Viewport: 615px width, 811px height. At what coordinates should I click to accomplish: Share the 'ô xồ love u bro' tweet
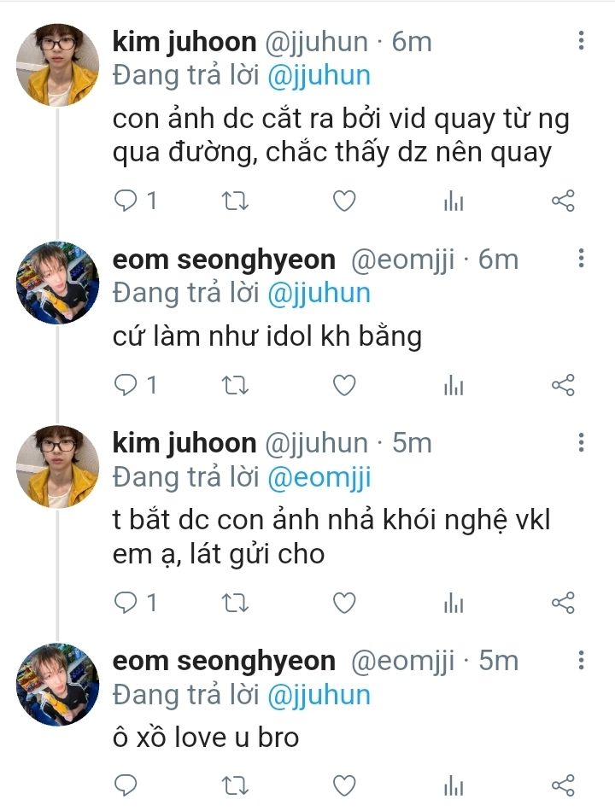coord(563,785)
